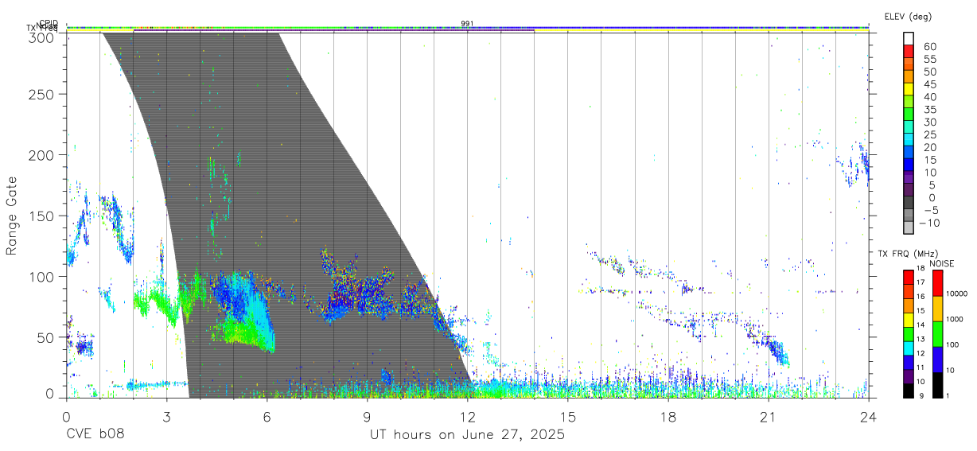Click the 'CPID' label at top left
This screenshot has height=451, width=977.
pos(49,24)
